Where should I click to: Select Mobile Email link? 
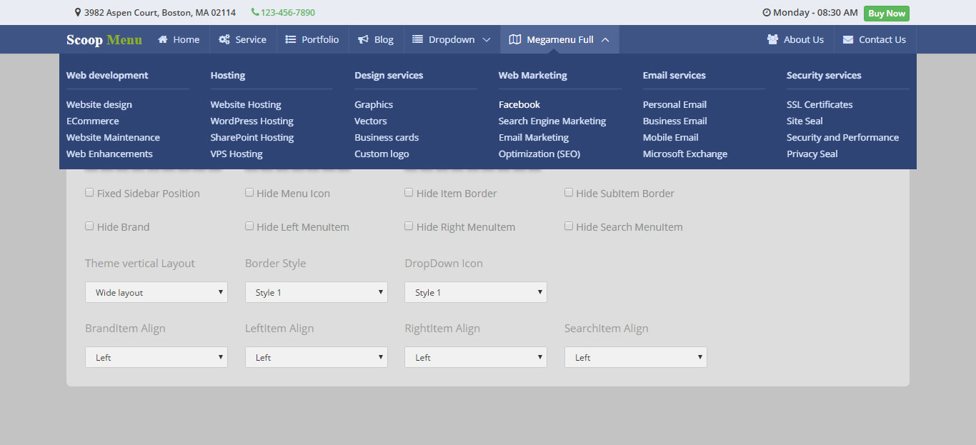point(671,137)
